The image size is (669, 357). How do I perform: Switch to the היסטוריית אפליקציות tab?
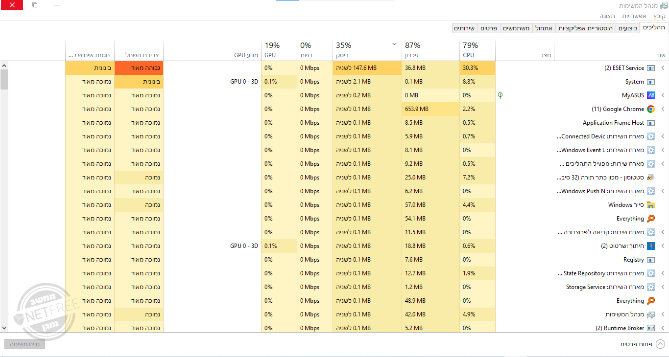pos(586,28)
